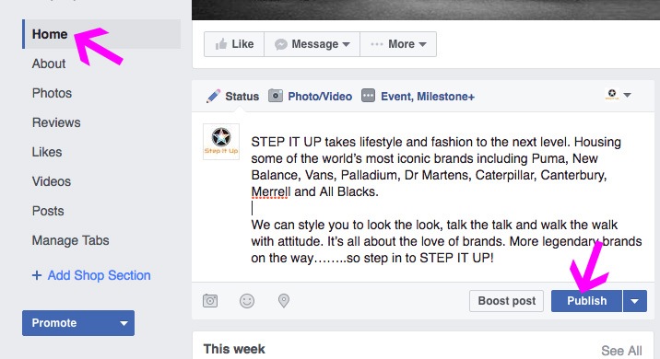660x359 pixels.
Task: Click the See All link for This week
Action: click(621, 350)
